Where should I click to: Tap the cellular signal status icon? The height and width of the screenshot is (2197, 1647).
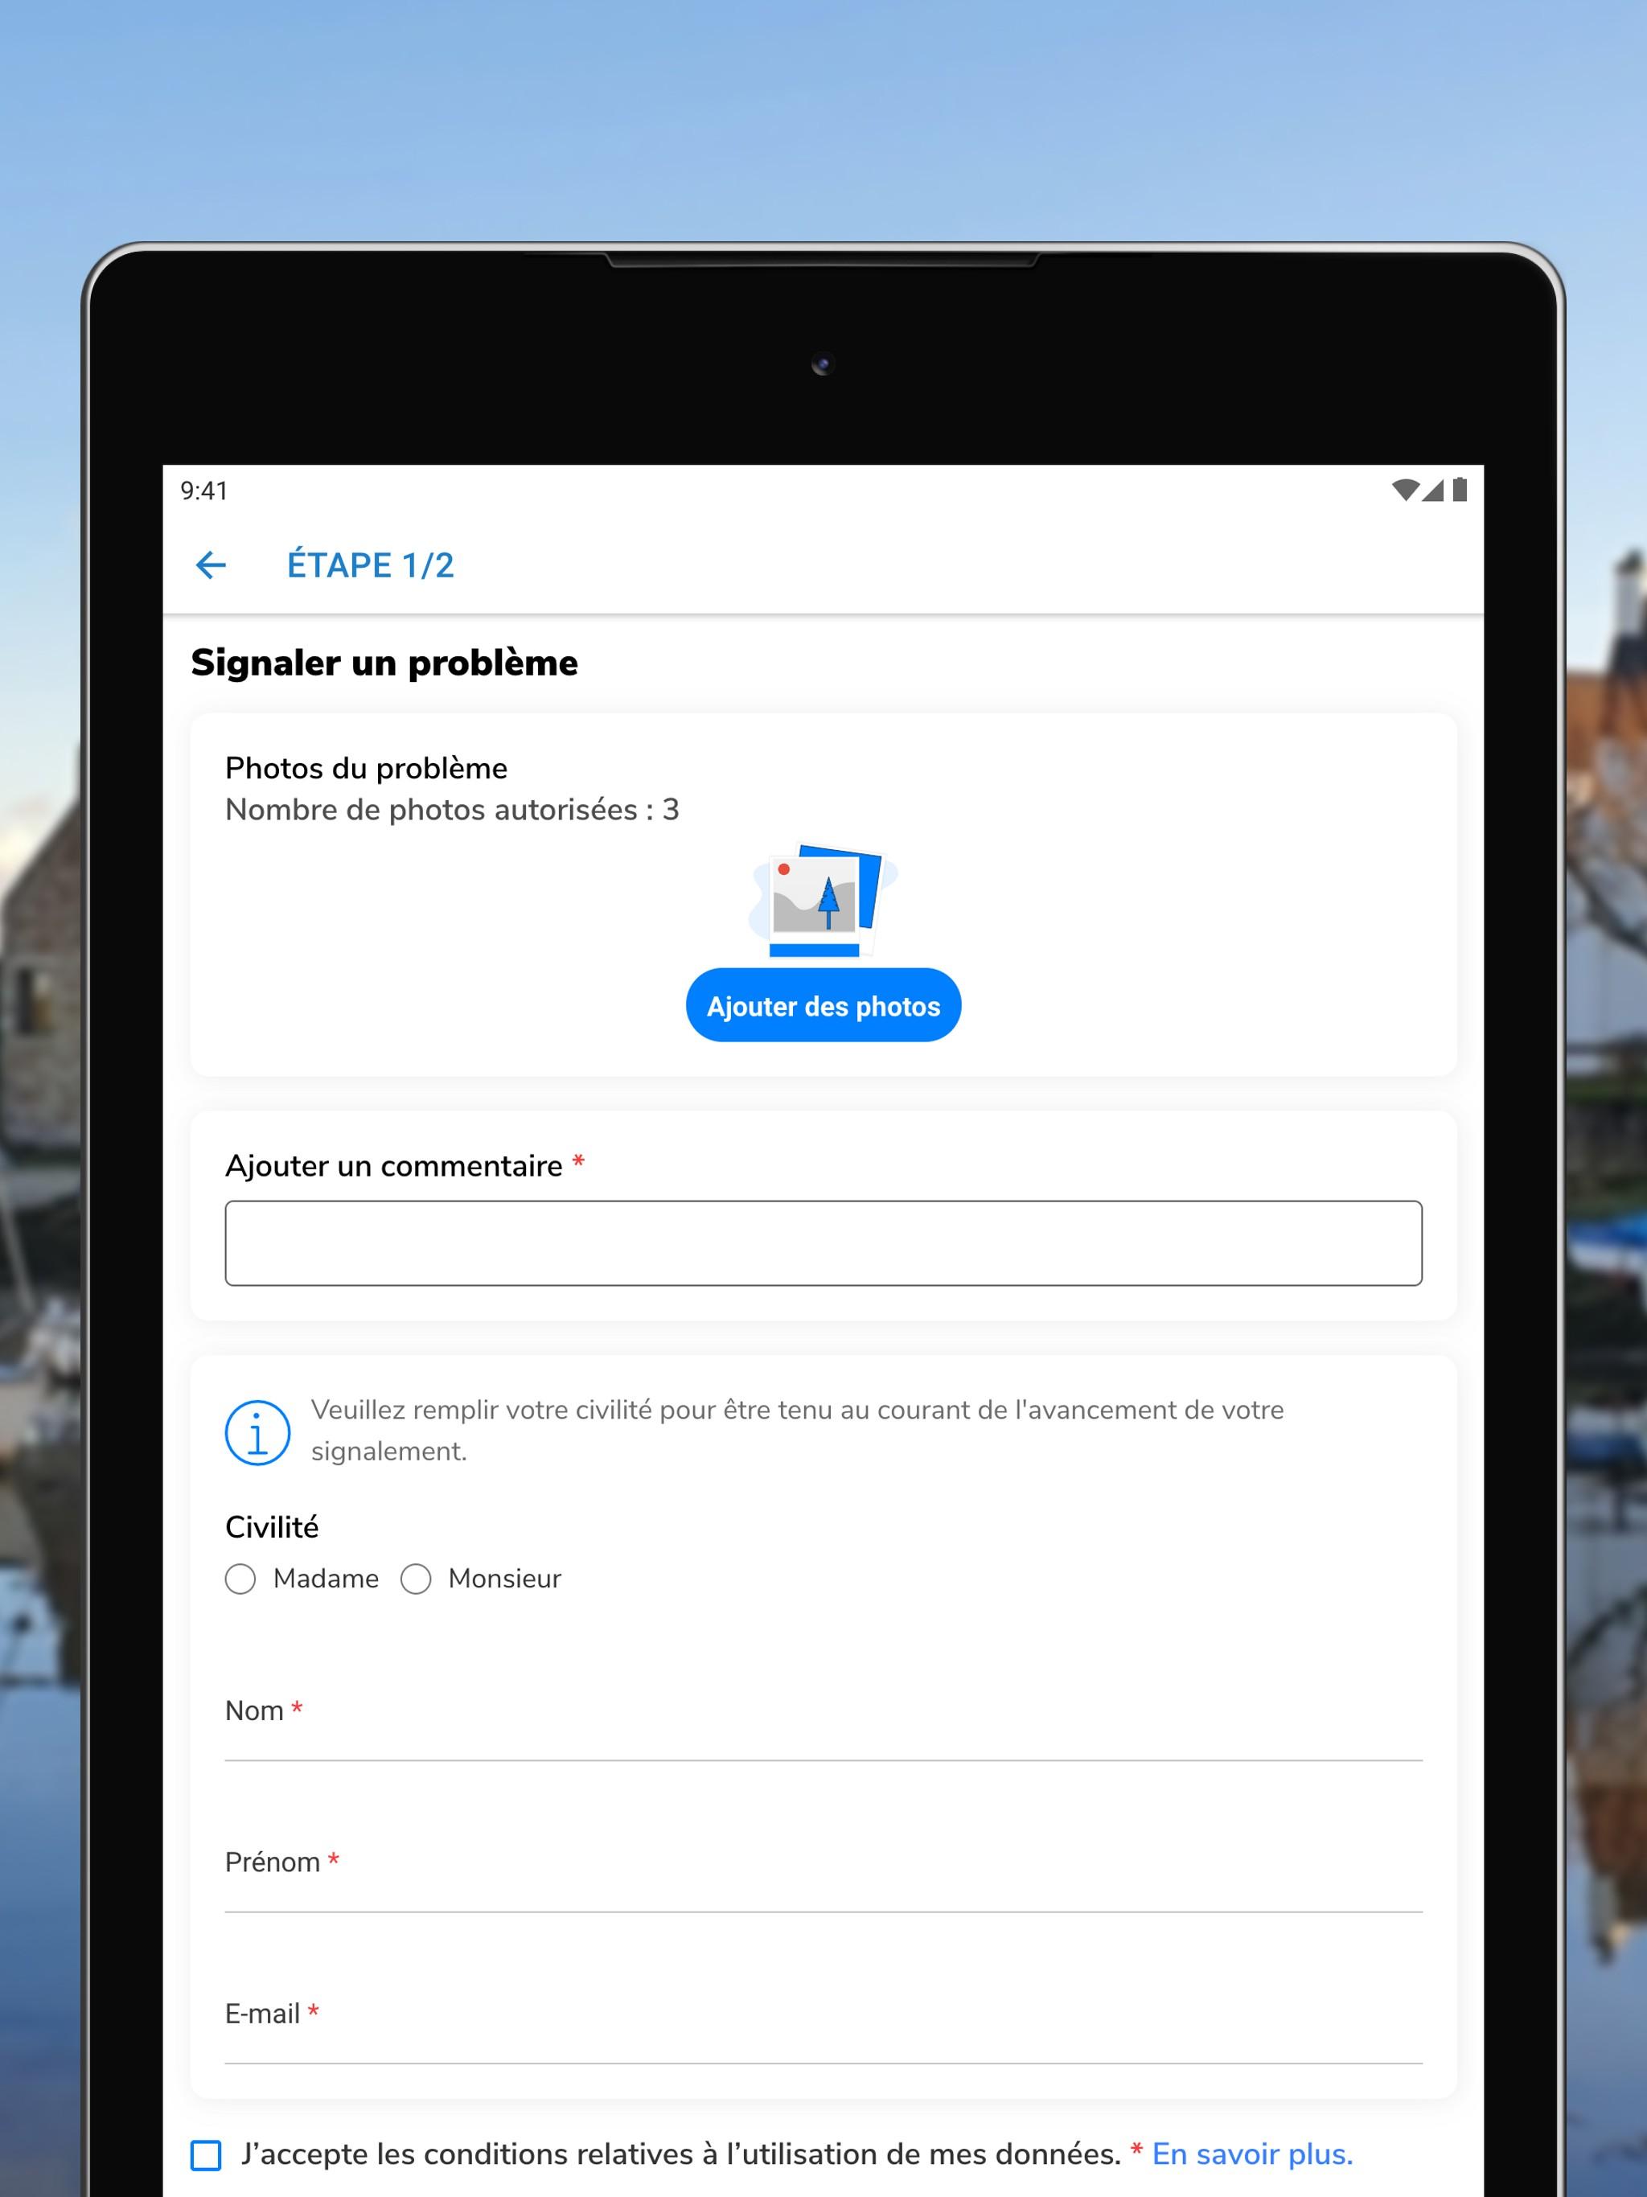click(x=1432, y=490)
